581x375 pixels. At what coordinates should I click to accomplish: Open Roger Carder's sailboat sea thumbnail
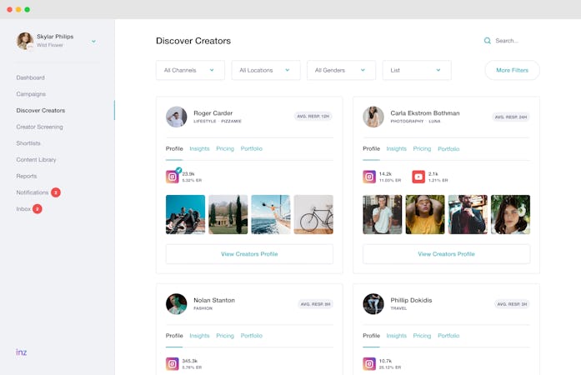point(271,214)
